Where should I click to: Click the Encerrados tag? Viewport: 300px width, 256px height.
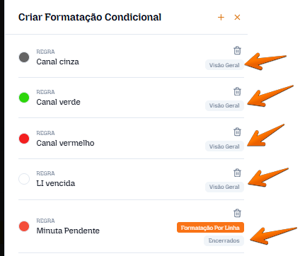[224, 240]
